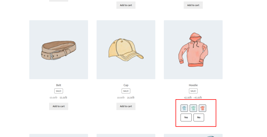Click Add to cart button above Hoodie image

click(x=193, y=5)
